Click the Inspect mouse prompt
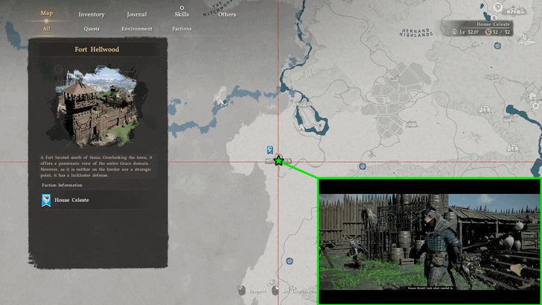The width and height of the screenshot is (542, 305). click(x=242, y=291)
